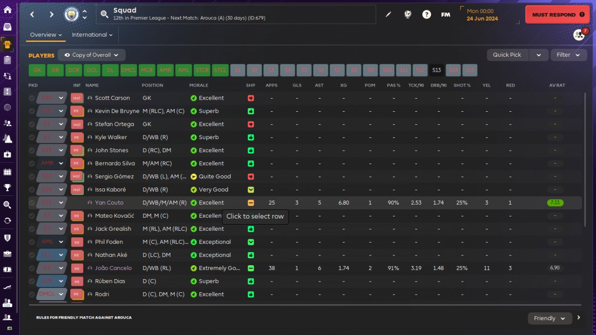Image resolution: width=596 pixels, height=335 pixels.
Task: Tick the pick checkbox for Issa Kaboré
Action: tap(32, 189)
